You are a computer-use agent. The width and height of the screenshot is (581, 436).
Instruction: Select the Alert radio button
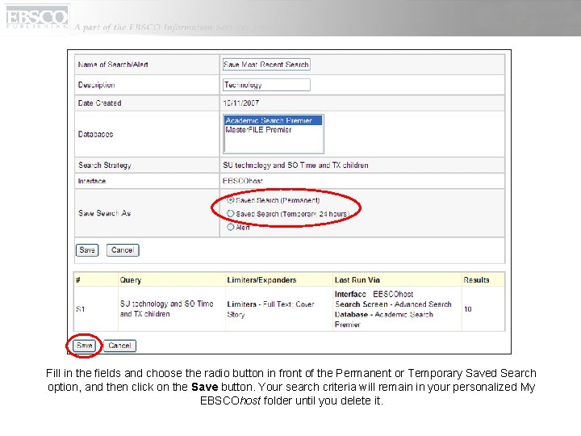click(x=231, y=227)
